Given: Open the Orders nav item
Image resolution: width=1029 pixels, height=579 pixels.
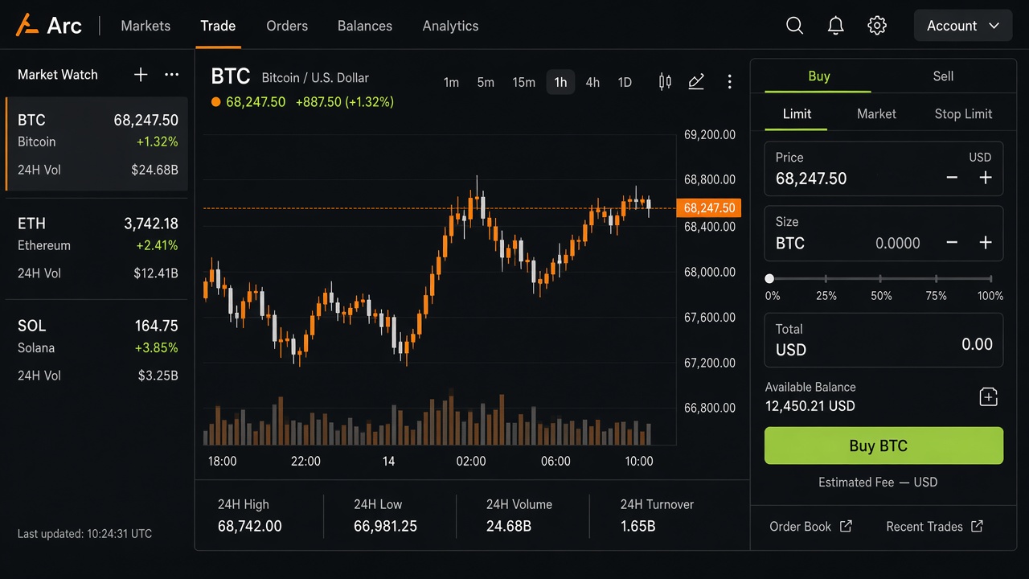Looking at the screenshot, I should click(x=287, y=26).
